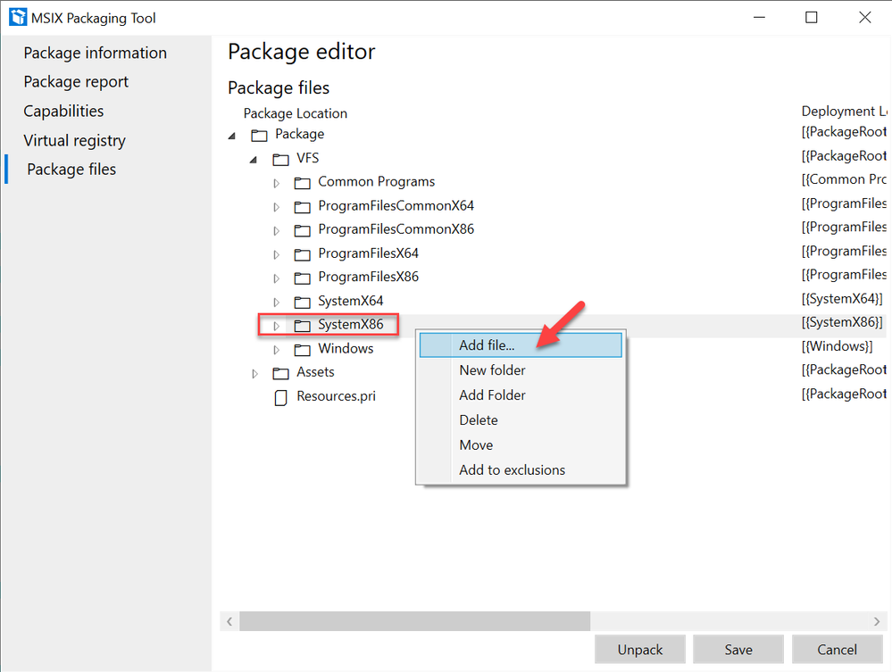Open the Package information section
This screenshot has width=892, height=672.
tap(95, 53)
